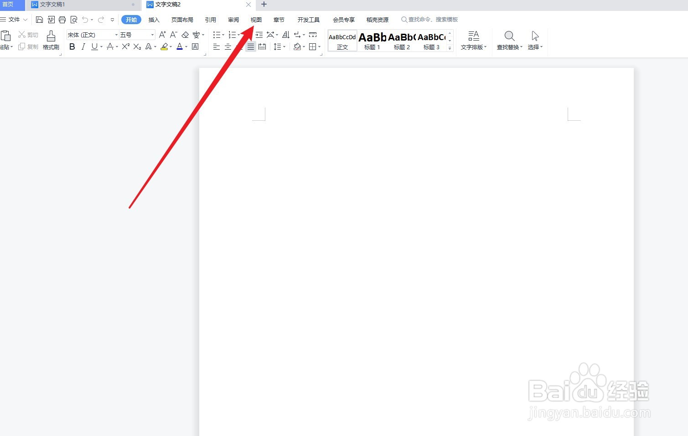Click the 首页 home tab
Viewport: 688px width, 436px height.
8,5
